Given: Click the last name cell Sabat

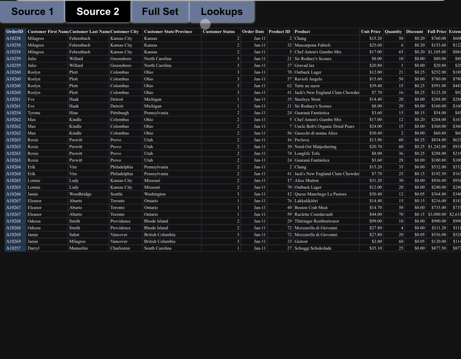Looking at the screenshot, I should click(x=88, y=235).
